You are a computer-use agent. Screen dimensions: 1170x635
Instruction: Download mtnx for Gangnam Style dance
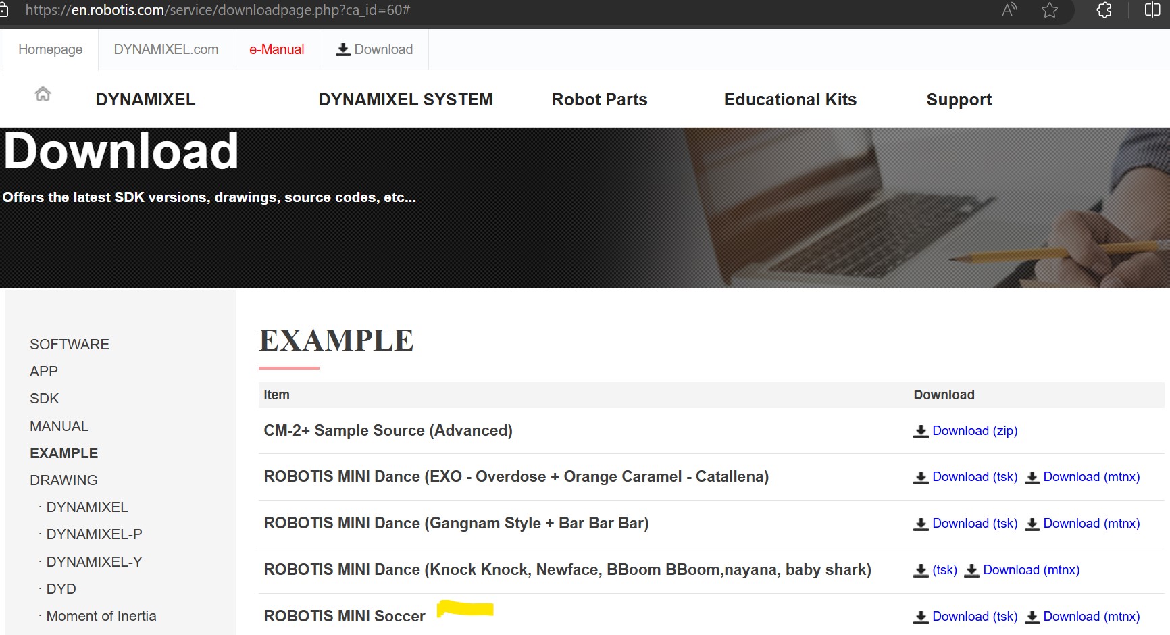(x=1092, y=524)
